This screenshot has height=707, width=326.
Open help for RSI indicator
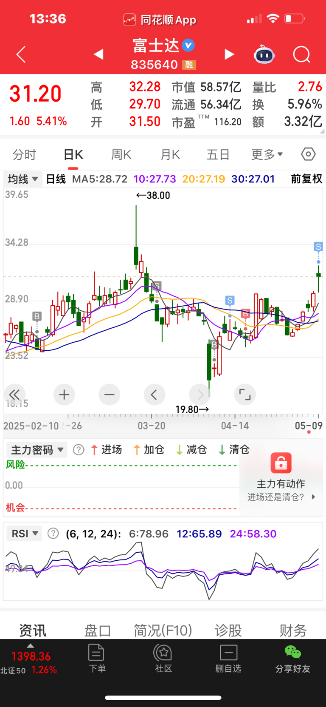[53, 533]
